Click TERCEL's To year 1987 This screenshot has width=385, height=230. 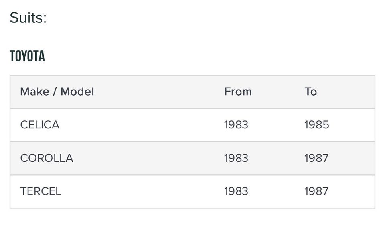coord(316,191)
